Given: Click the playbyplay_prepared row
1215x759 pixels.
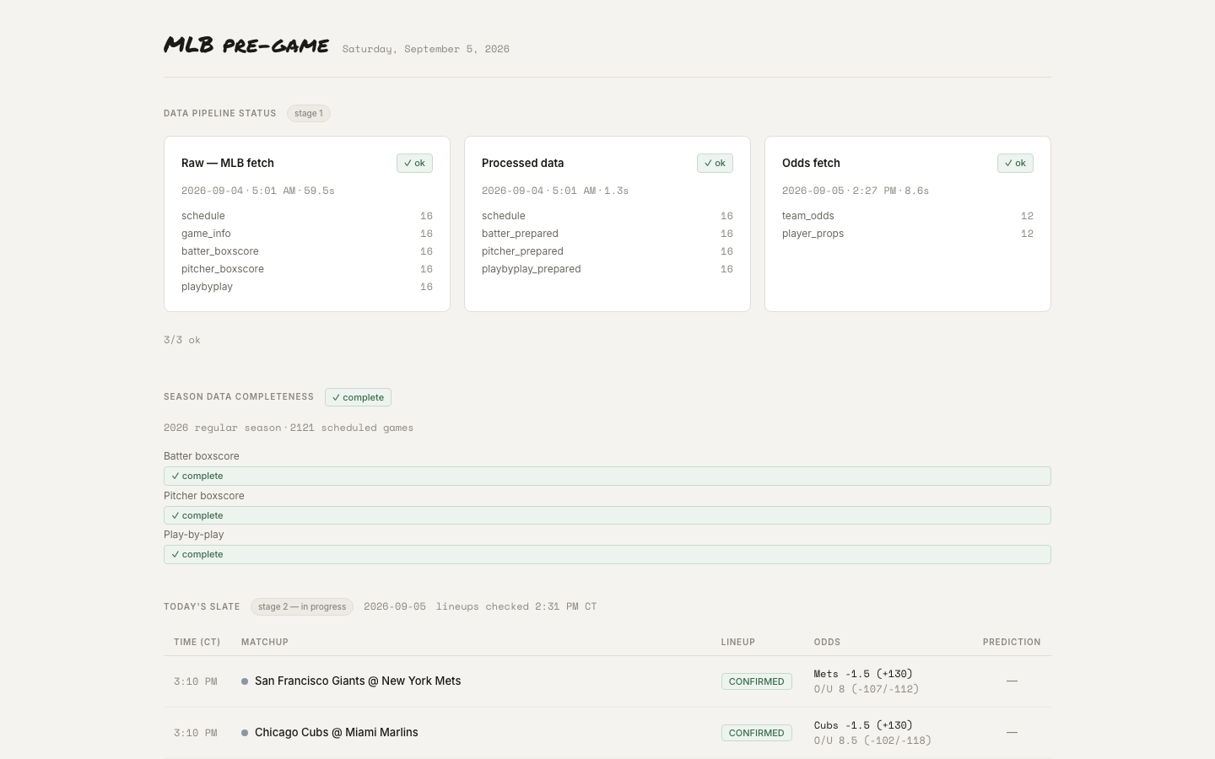Looking at the screenshot, I should pyautogui.click(x=607, y=269).
